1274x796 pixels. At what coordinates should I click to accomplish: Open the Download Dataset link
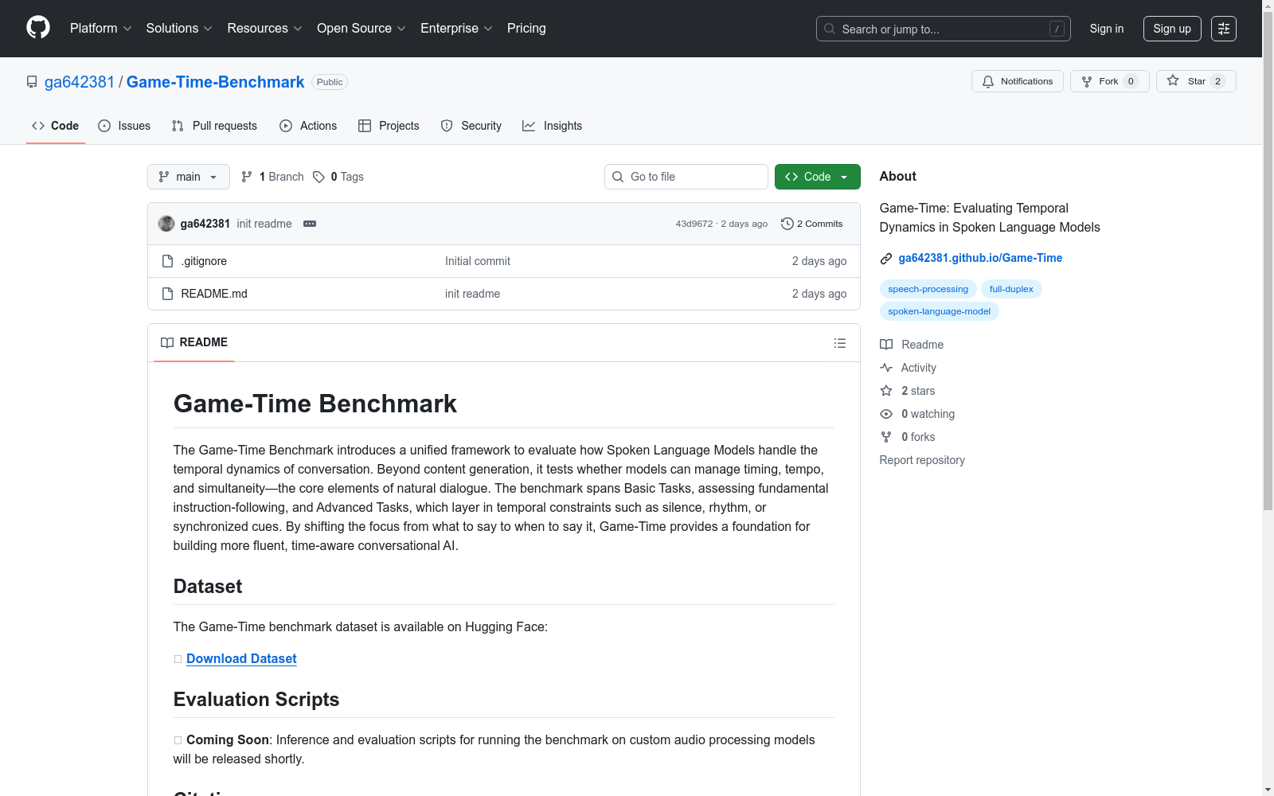[x=241, y=659]
